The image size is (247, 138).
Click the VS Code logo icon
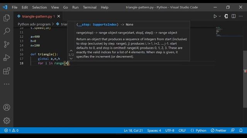[5, 7]
